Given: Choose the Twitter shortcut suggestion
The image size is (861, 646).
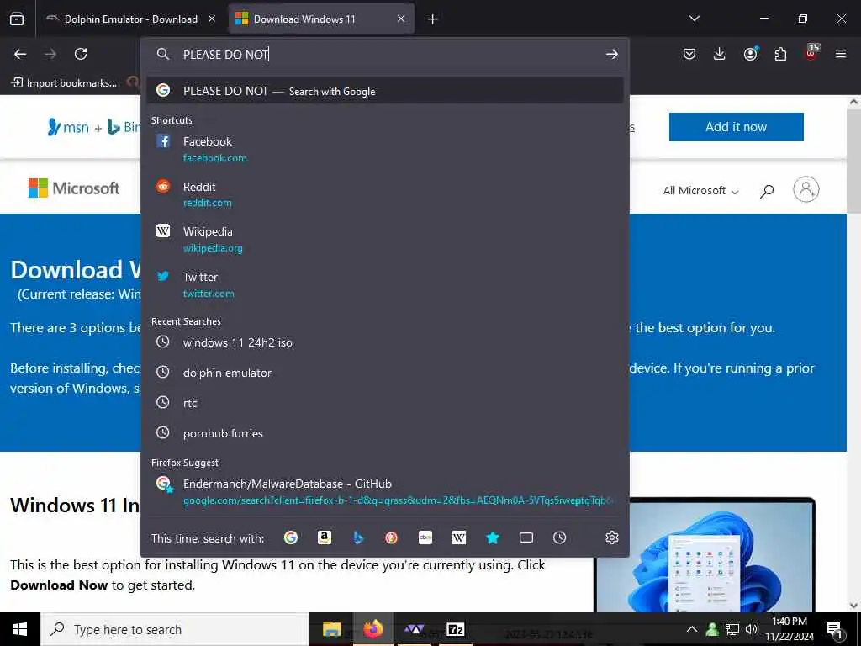Looking at the screenshot, I should point(385,284).
